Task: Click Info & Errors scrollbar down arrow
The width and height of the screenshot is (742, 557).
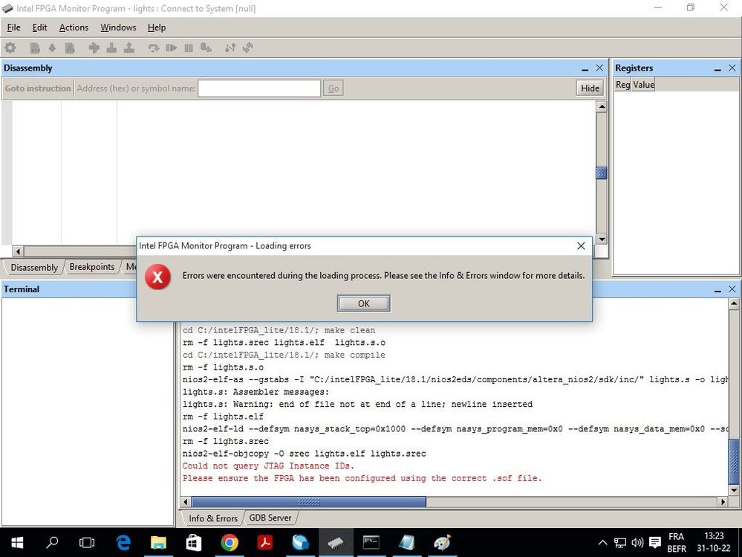Action: tap(734, 490)
